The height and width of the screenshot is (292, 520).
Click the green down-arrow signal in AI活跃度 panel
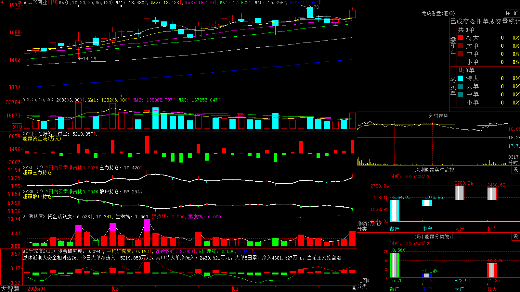tap(300, 216)
